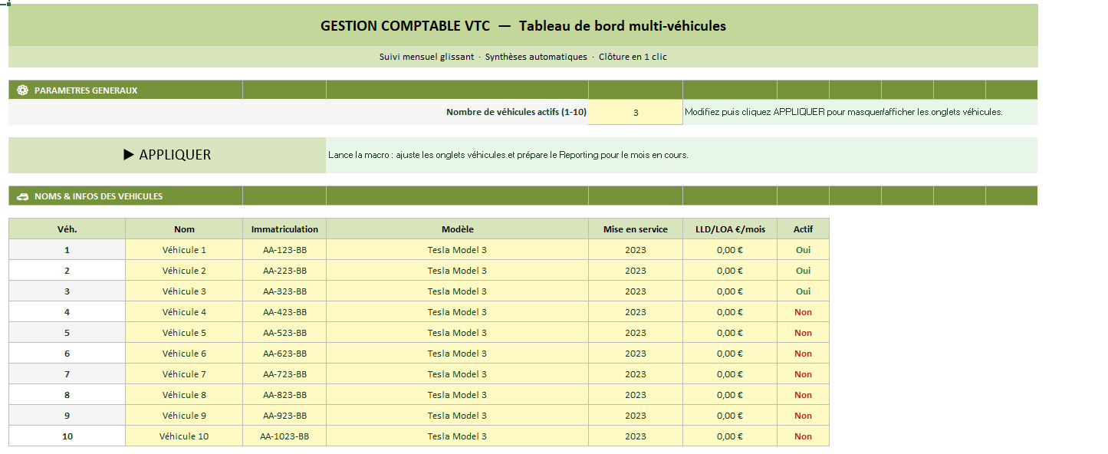Image resolution: width=1108 pixels, height=454 pixels.
Task: Select the name cell 'Véhicule 5'
Action: coord(184,333)
